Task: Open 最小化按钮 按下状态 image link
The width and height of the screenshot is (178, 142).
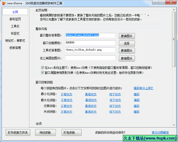Action: point(115,94)
